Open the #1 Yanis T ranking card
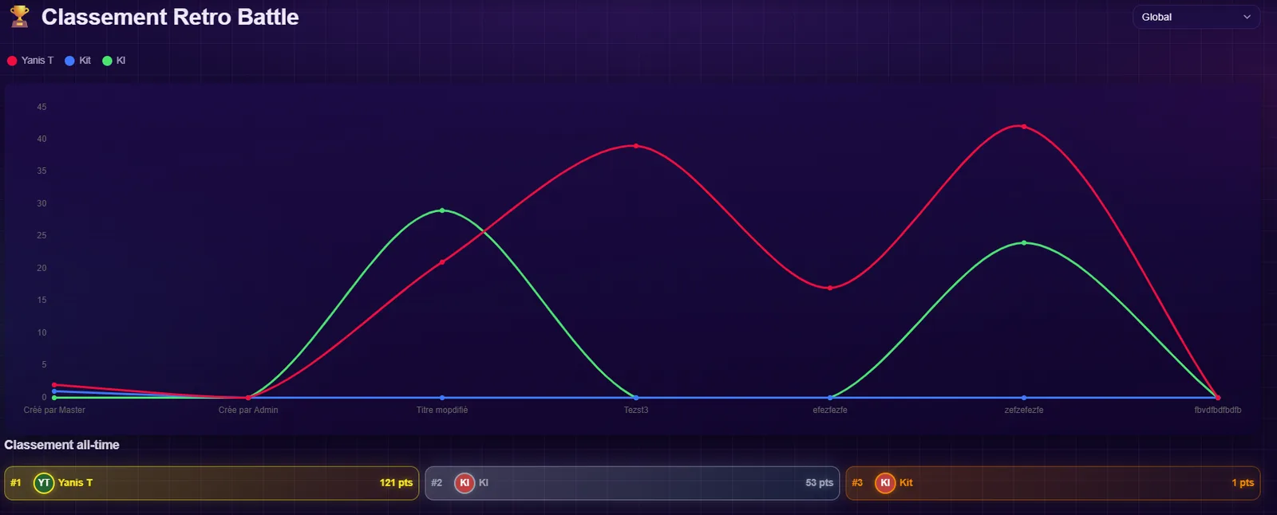This screenshot has width=1277, height=515. (x=212, y=483)
